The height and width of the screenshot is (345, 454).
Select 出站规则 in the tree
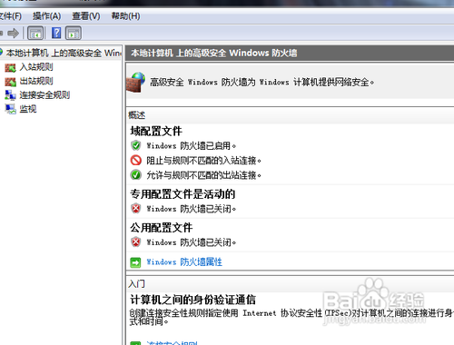point(36,81)
